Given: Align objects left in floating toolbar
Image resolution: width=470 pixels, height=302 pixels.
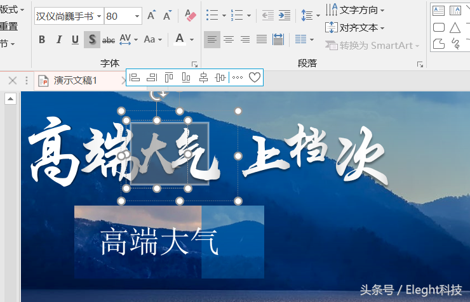Looking at the screenshot, I should [x=134, y=78].
